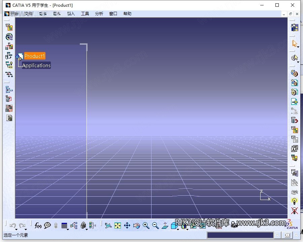
Task: Expand the Undo history dropdown arrow
Action: [x=16, y=230]
